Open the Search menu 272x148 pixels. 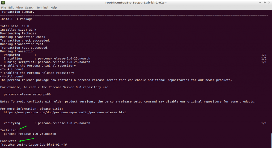30,8
